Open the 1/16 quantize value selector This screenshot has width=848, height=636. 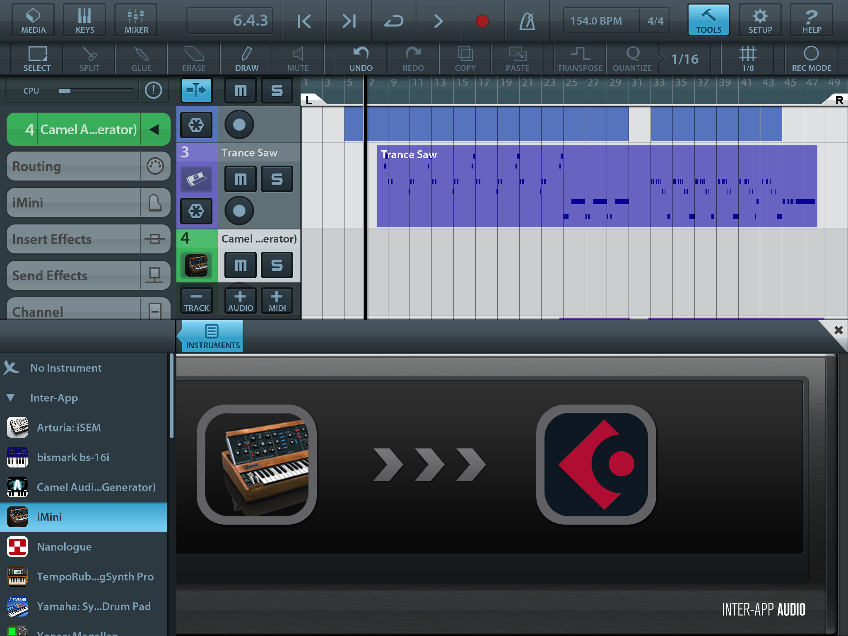coord(685,59)
